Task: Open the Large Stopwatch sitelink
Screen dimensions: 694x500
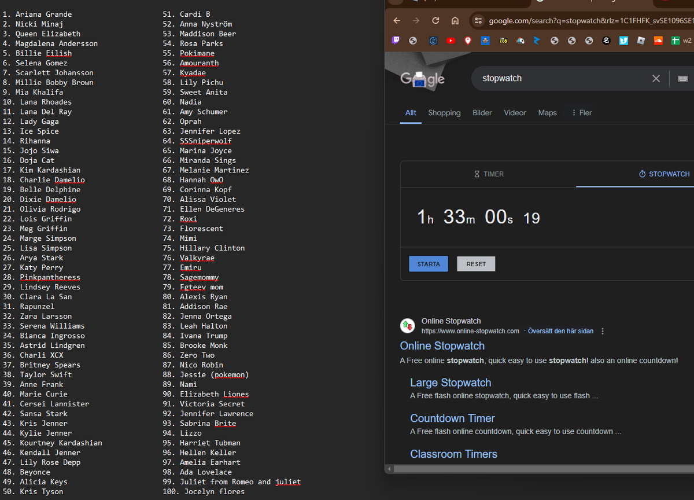Action: coord(451,383)
